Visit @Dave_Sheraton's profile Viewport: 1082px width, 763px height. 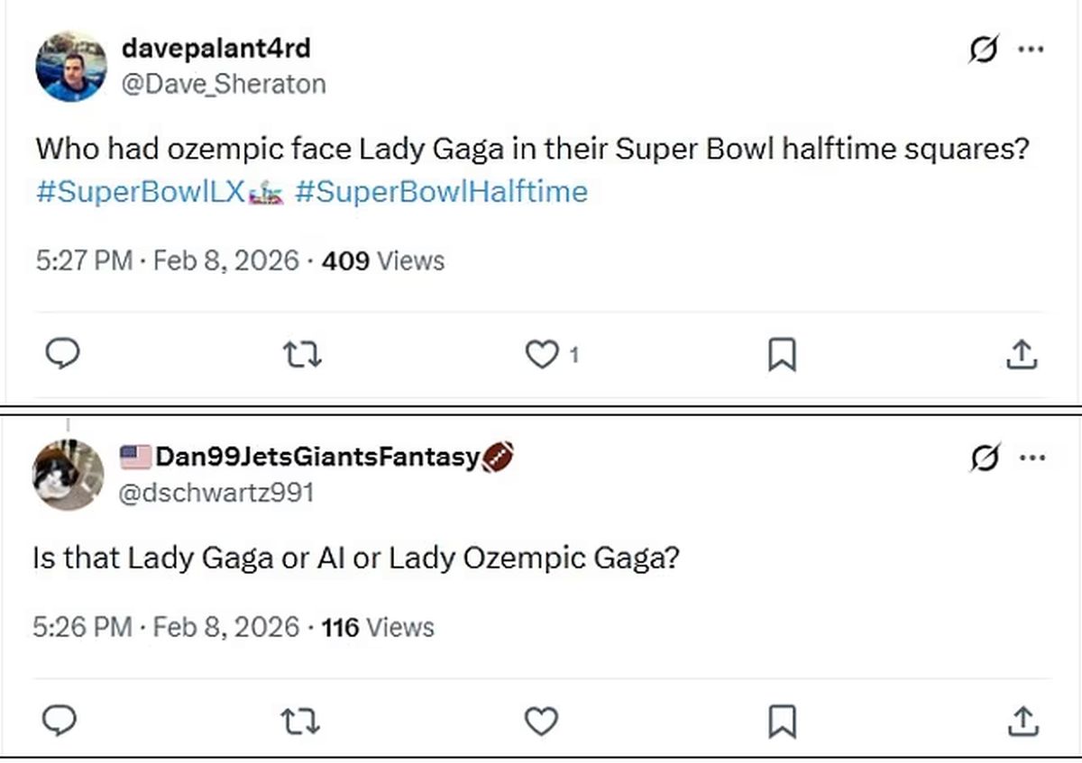(x=224, y=84)
